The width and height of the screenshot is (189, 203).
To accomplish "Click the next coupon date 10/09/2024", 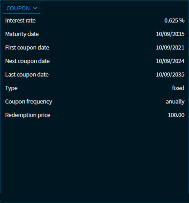I will (170, 61).
